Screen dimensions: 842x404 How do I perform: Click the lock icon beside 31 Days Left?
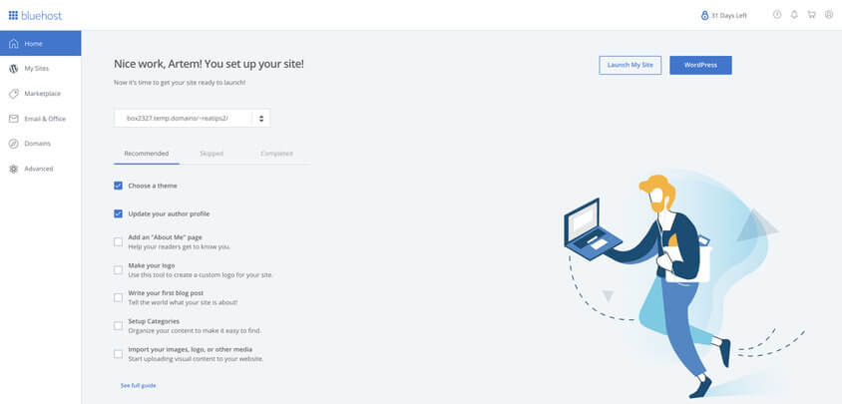pos(704,16)
